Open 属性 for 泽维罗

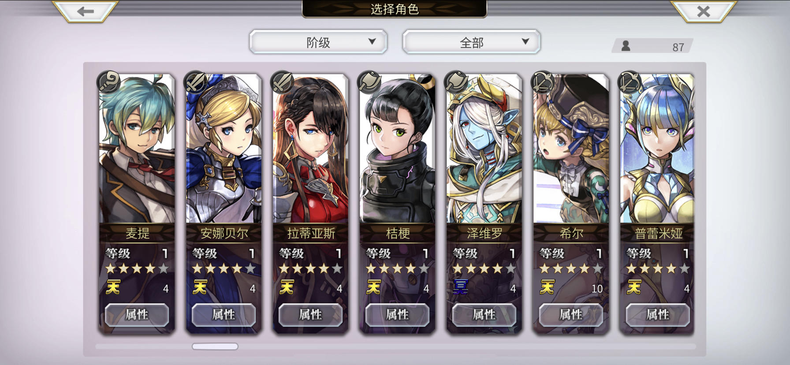click(x=484, y=315)
